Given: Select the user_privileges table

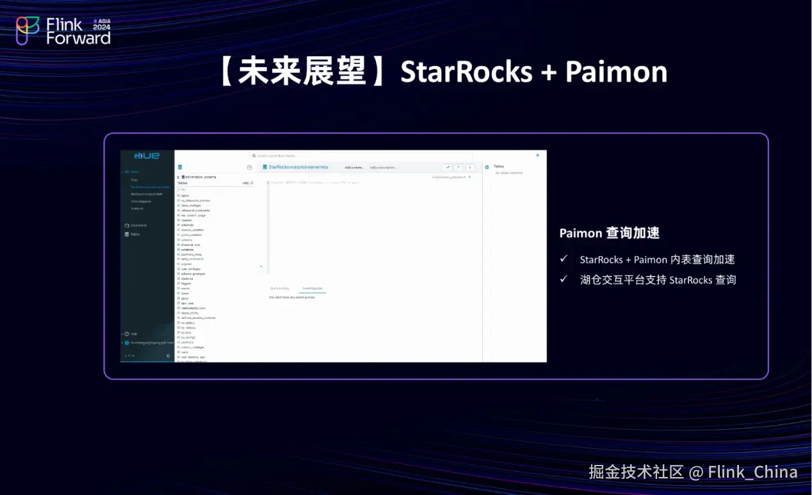Looking at the screenshot, I should 190,269.
